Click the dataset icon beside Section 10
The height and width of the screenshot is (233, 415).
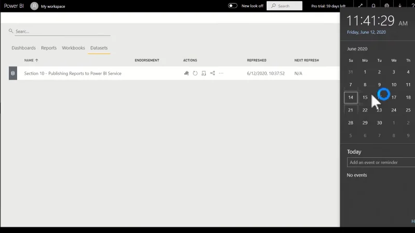13,73
